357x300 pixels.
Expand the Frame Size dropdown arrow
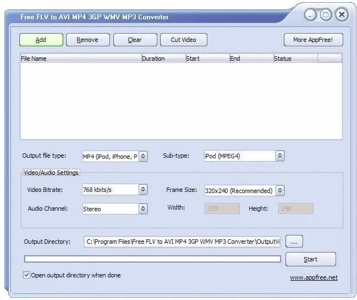pyautogui.click(x=280, y=190)
